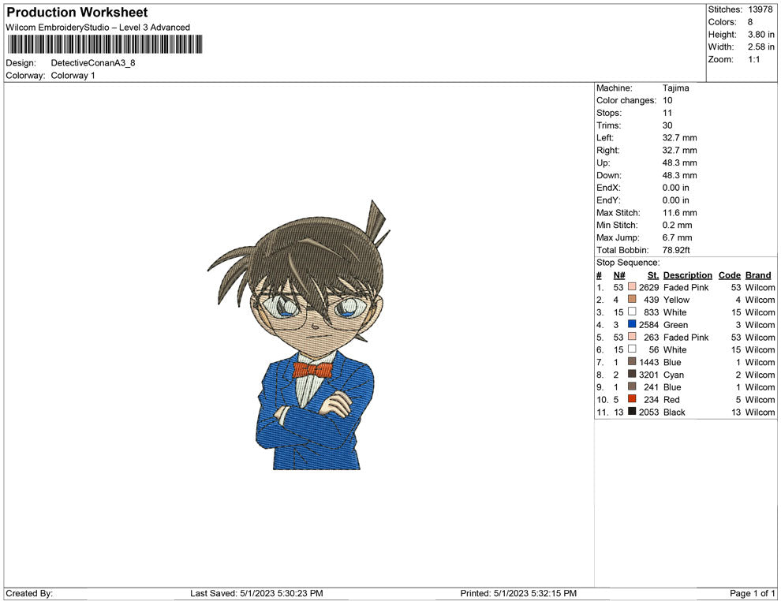Click the 'Cyan' description in stop 8

pyautogui.click(x=674, y=375)
